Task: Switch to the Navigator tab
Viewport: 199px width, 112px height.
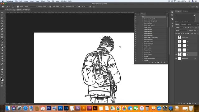Action: (185, 11)
